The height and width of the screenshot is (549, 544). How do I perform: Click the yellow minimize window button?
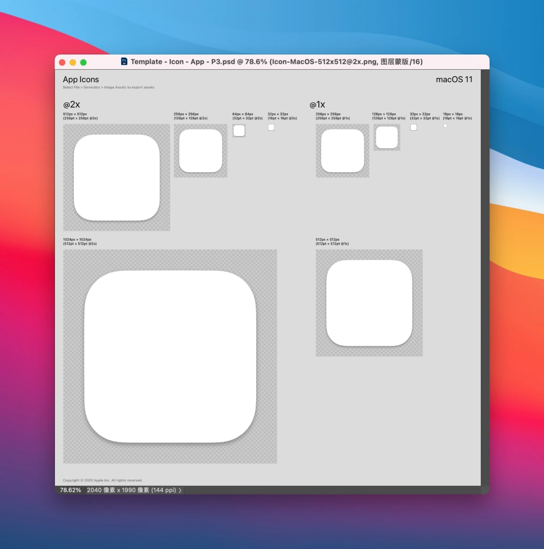73,62
